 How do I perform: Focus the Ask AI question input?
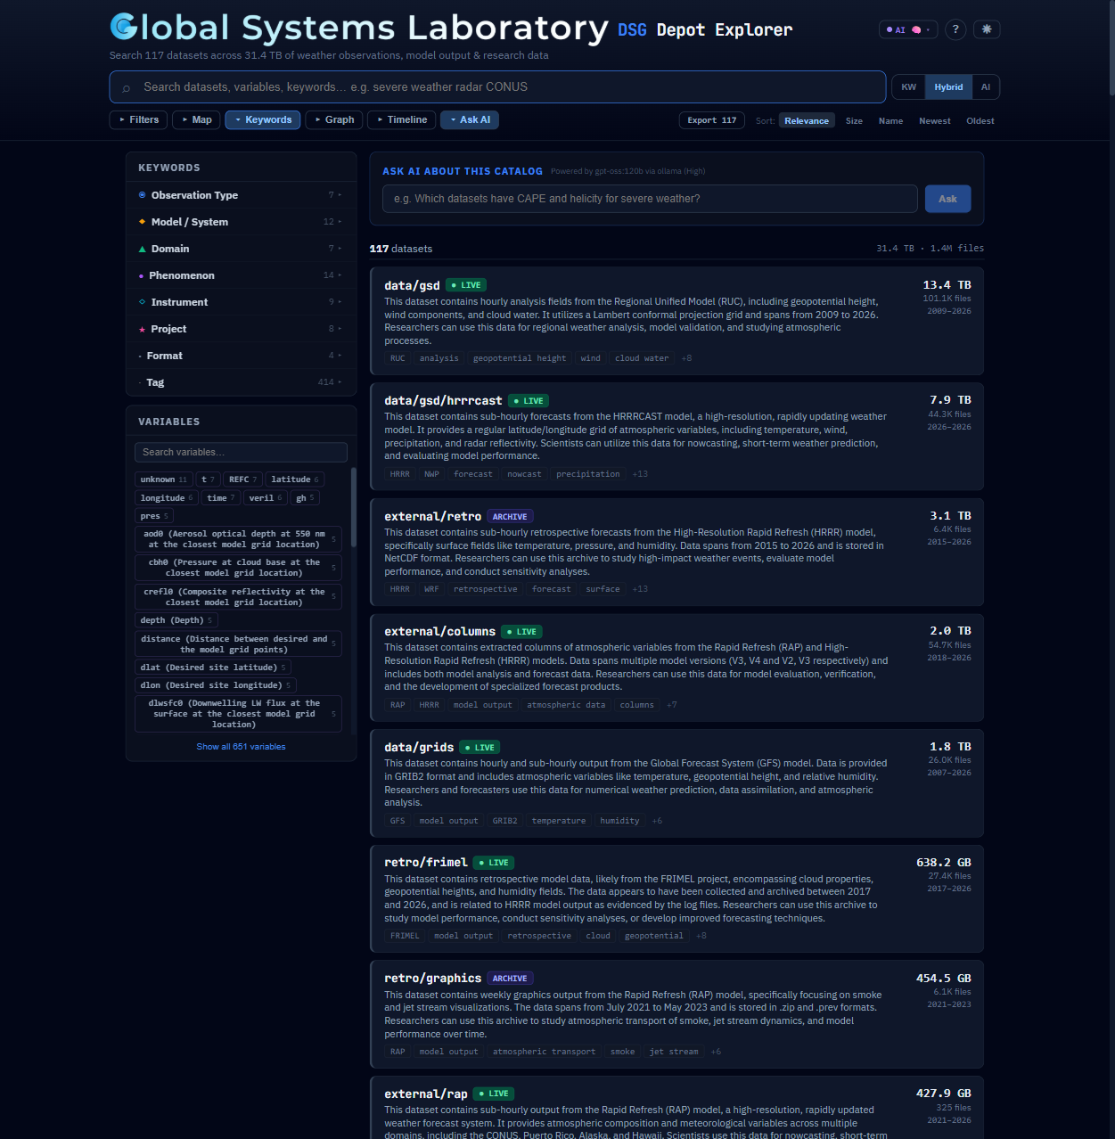click(650, 199)
